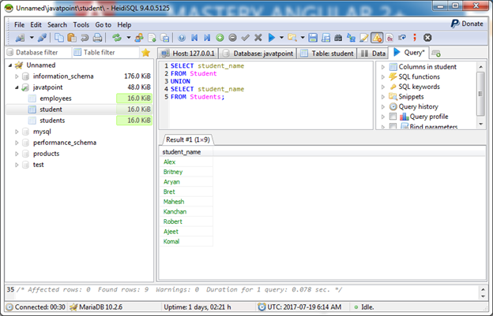
Task: Click the disconnect plug icon in toolbar
Action: pyautogui.click(x=42, y=38)
